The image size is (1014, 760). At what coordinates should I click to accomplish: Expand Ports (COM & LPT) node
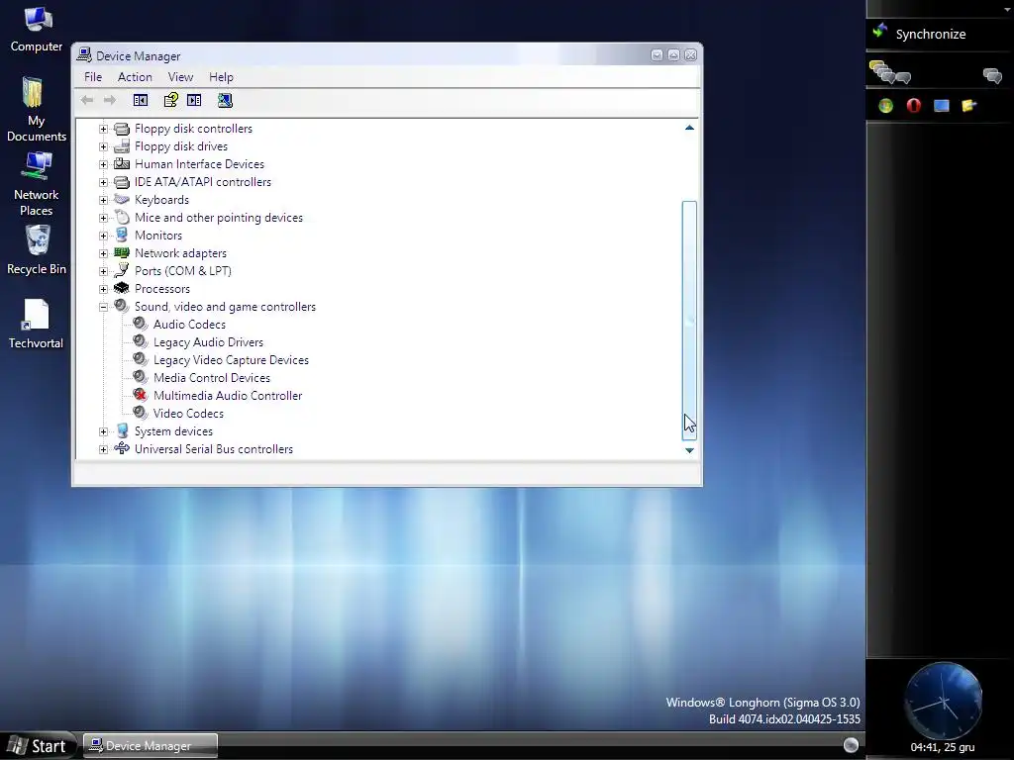coord(103,271)
